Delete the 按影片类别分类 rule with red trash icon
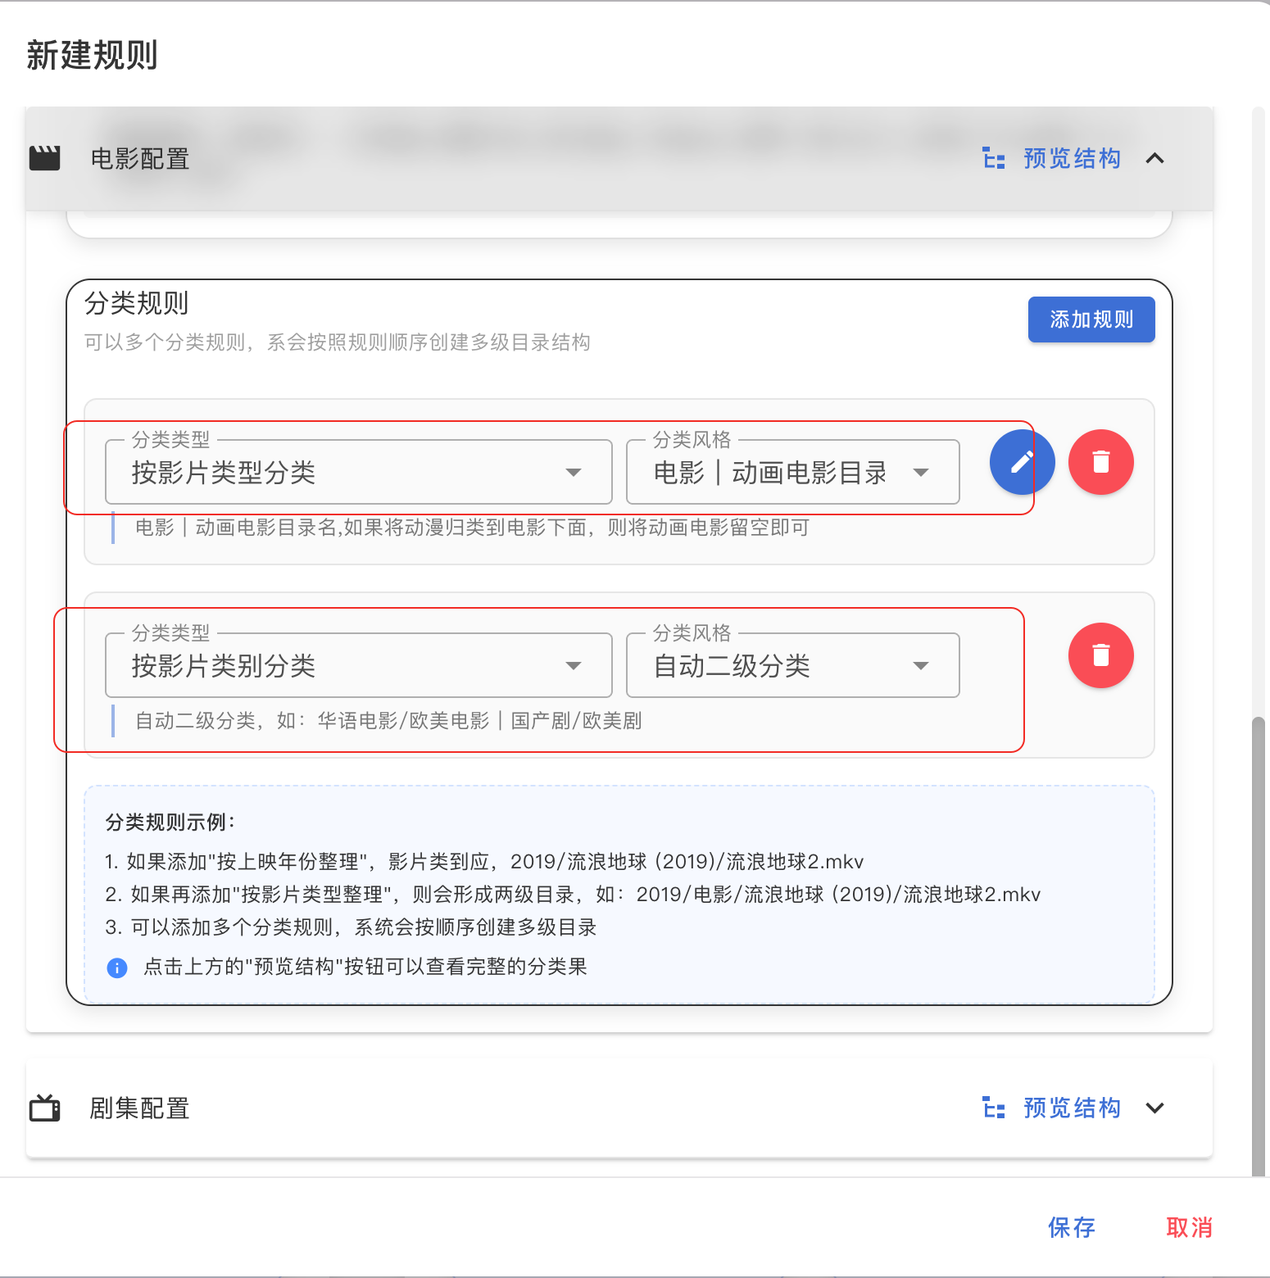1270x1278 pixels. point(1101,655)
